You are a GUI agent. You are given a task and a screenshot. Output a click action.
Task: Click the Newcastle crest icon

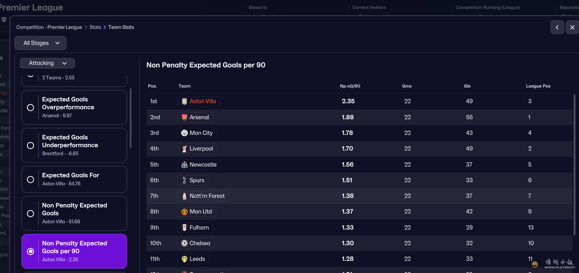[x=184, y=165]
